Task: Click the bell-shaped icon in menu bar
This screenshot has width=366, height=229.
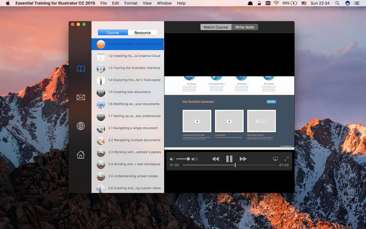Action: point(250,3)
